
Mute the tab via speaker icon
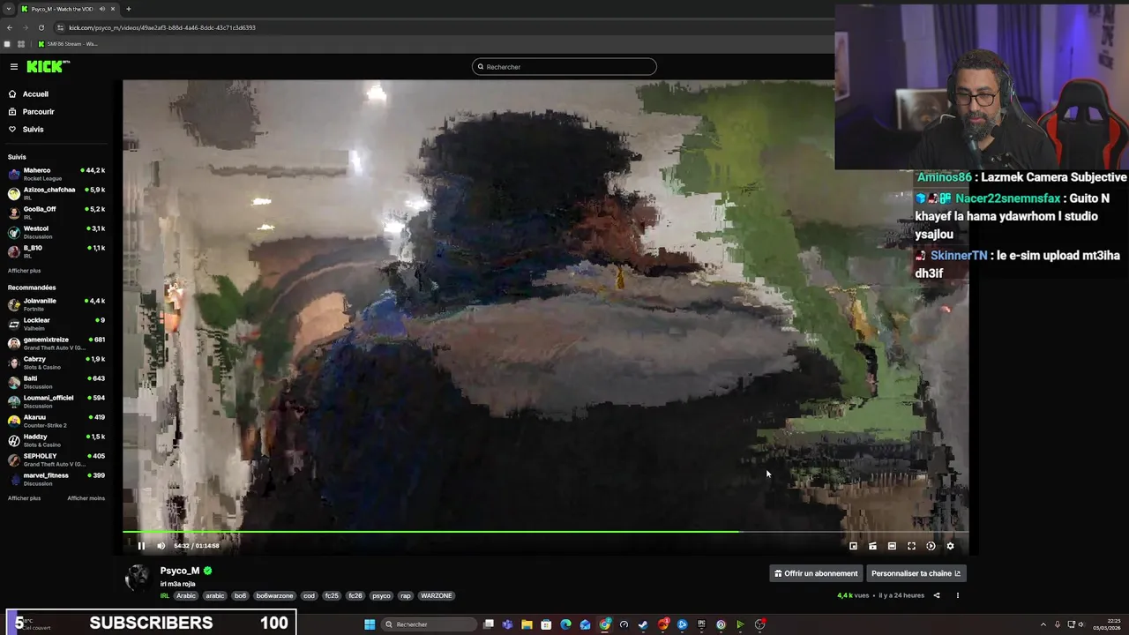click(101, 9)
